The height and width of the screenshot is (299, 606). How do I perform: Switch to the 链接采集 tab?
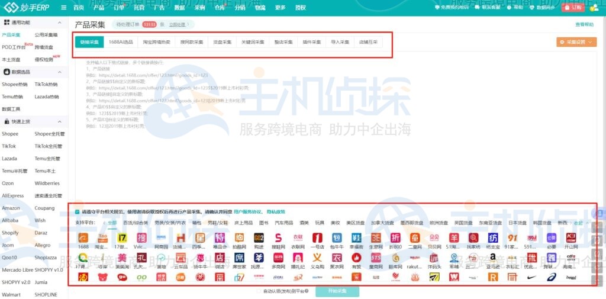pos(89,42)
